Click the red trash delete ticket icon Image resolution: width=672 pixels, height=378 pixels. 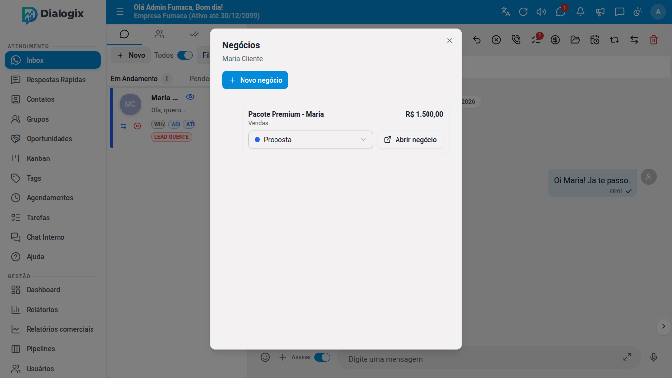pyautogui.click(x=654, y=40)
